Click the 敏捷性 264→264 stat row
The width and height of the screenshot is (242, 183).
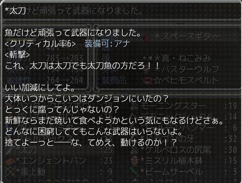point(45,81)
